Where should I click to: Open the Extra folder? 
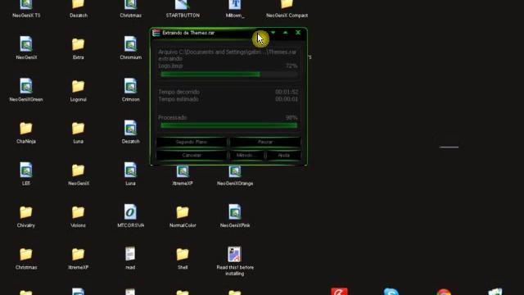pyautogui.click(x=79, y=44)
